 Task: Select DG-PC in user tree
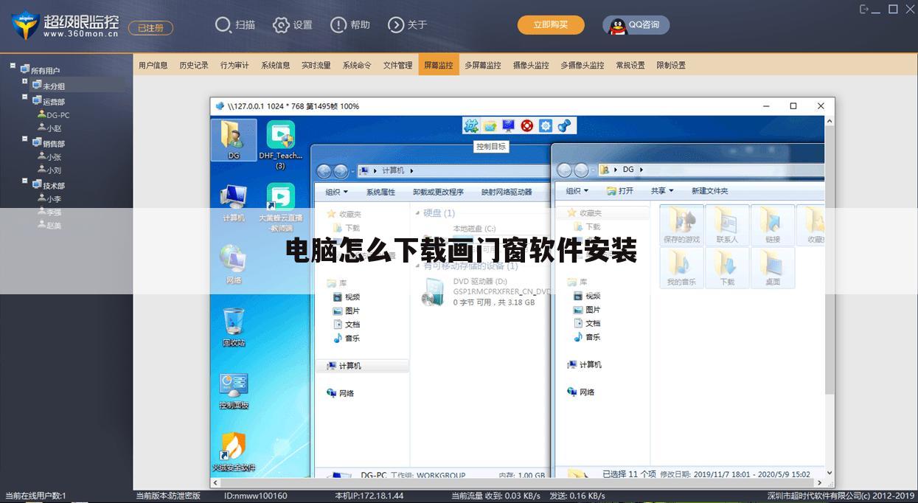(54, 115)
